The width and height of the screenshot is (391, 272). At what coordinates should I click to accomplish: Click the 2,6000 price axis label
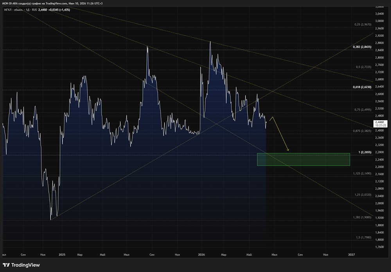coord(379,94)
